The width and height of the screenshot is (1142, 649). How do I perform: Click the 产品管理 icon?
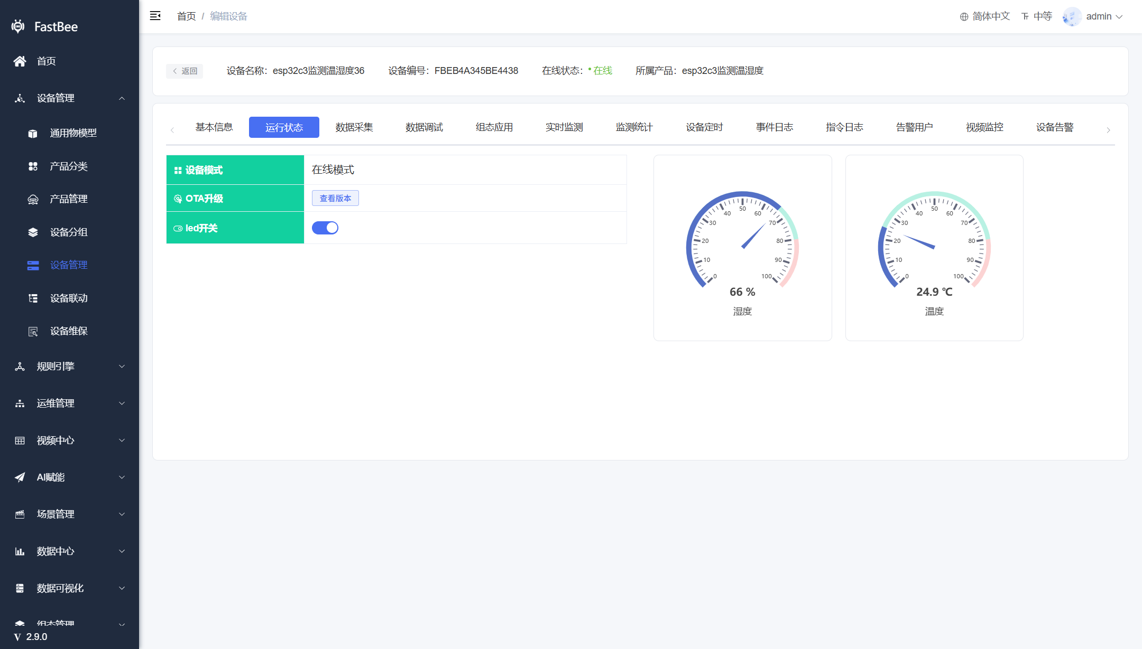pos(33,200)
